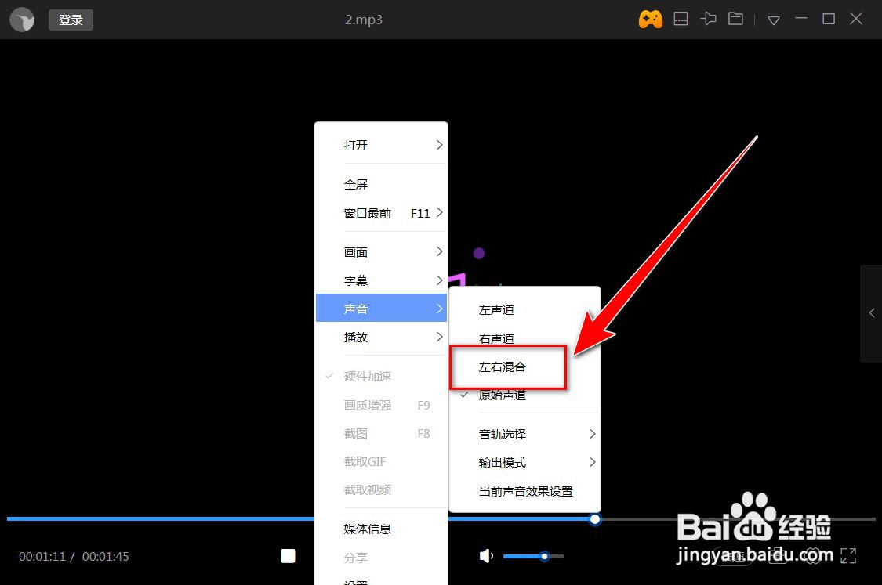Image resolution: width=882 pixels, height=585 pixels.
Task: Enter fullscreen with the expand icon
Action: (x=848, y=556)
